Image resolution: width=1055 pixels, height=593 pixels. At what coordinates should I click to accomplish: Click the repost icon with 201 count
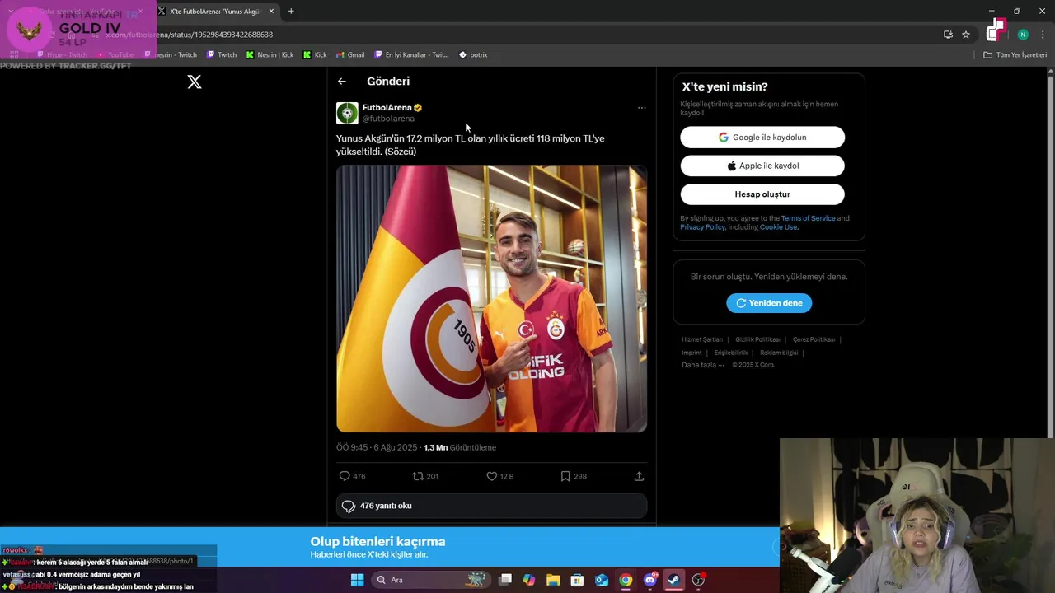click(418, 476)
